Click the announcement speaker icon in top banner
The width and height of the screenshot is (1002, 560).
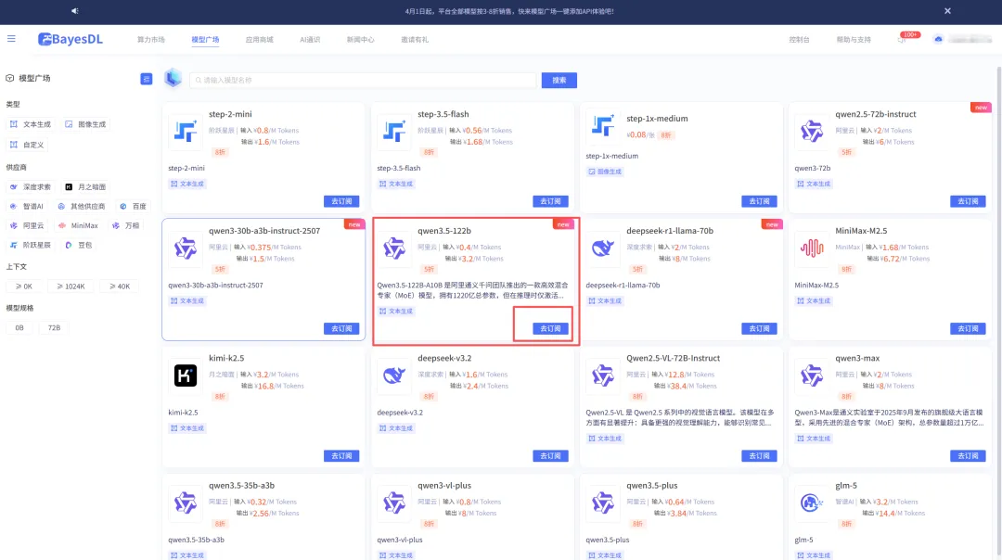[75, 11]
